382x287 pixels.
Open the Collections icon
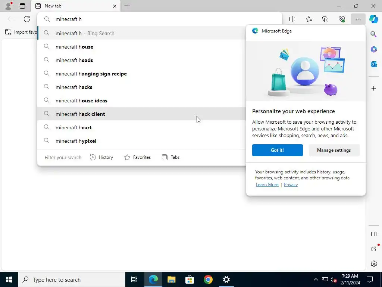(x=325, y=19)
